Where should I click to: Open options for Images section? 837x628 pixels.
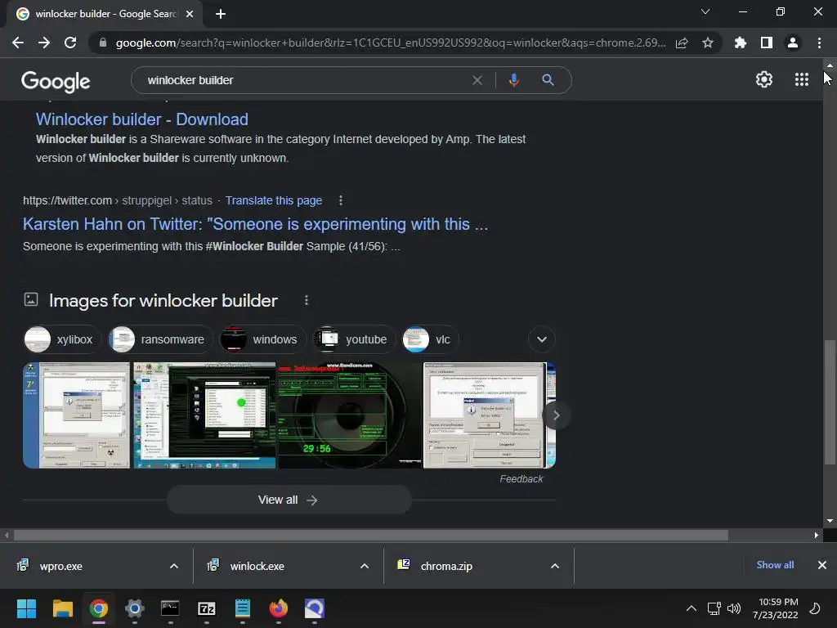[x=307, y=301]
